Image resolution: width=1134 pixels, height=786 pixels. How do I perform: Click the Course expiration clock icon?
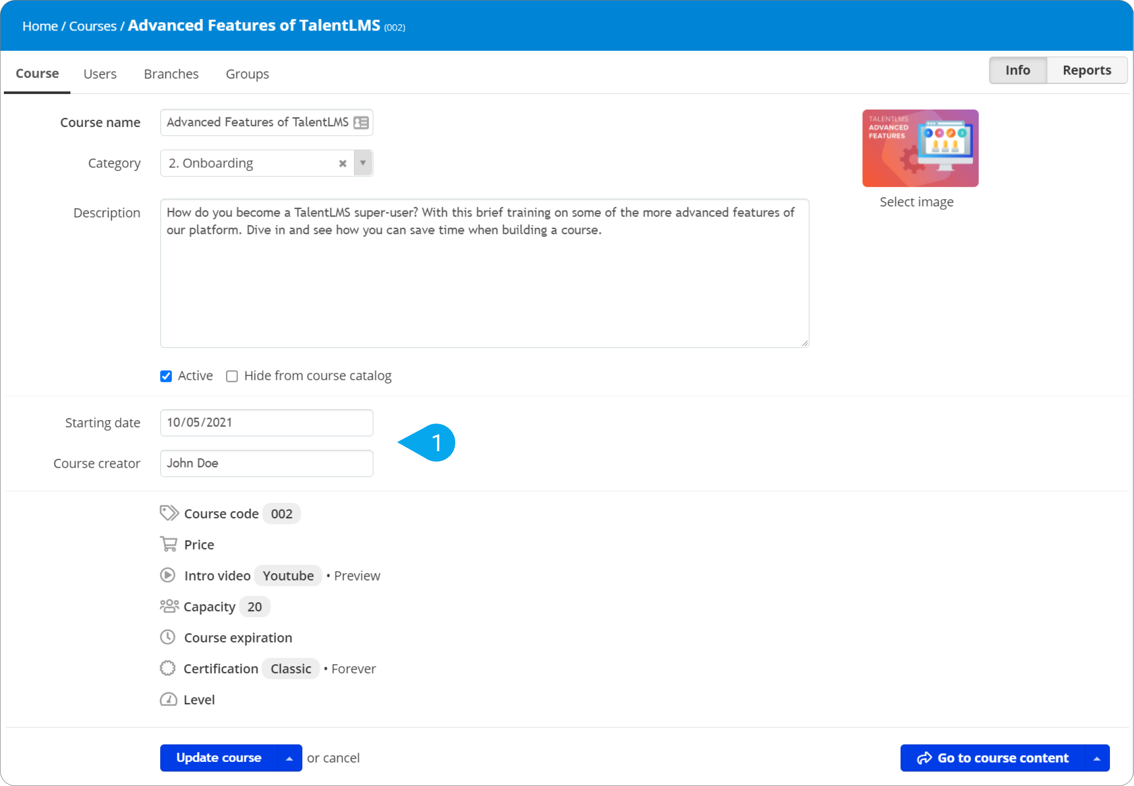(x=168, y=637)
